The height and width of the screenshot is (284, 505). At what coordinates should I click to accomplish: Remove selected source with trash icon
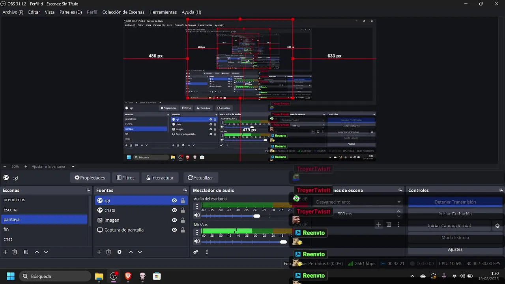[x=108, y=252]
